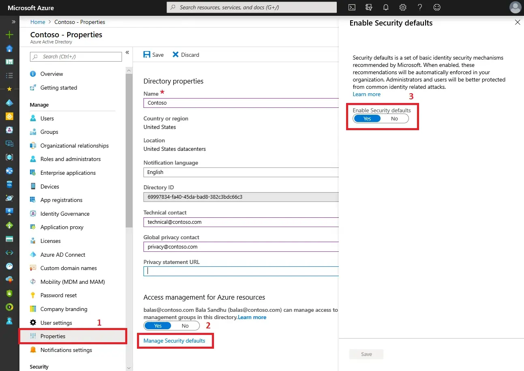
Task: Open the feedback smiley icon
Action: [x=437, y=7]
